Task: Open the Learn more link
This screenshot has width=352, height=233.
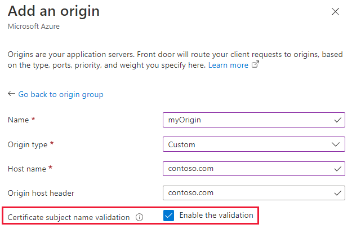Action: pos(228,65)
